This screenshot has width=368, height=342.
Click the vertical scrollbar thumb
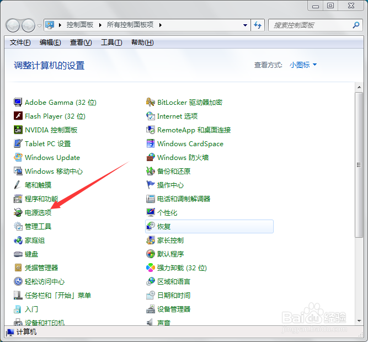pos(359,165)
